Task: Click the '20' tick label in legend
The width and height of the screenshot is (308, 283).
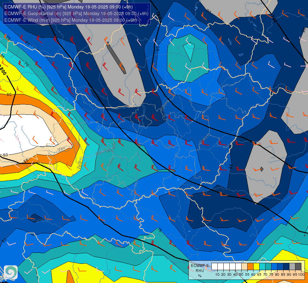Action: click(223, 275)
